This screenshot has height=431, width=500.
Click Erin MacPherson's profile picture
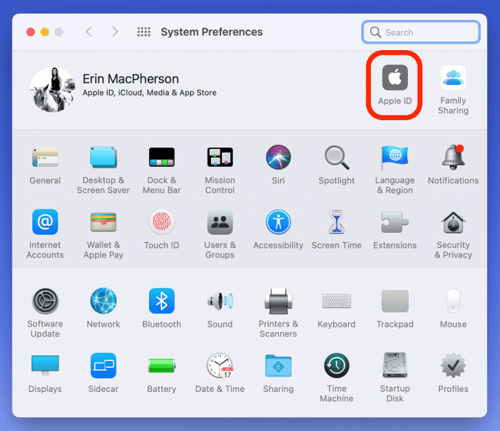click(x=53, y=89)
